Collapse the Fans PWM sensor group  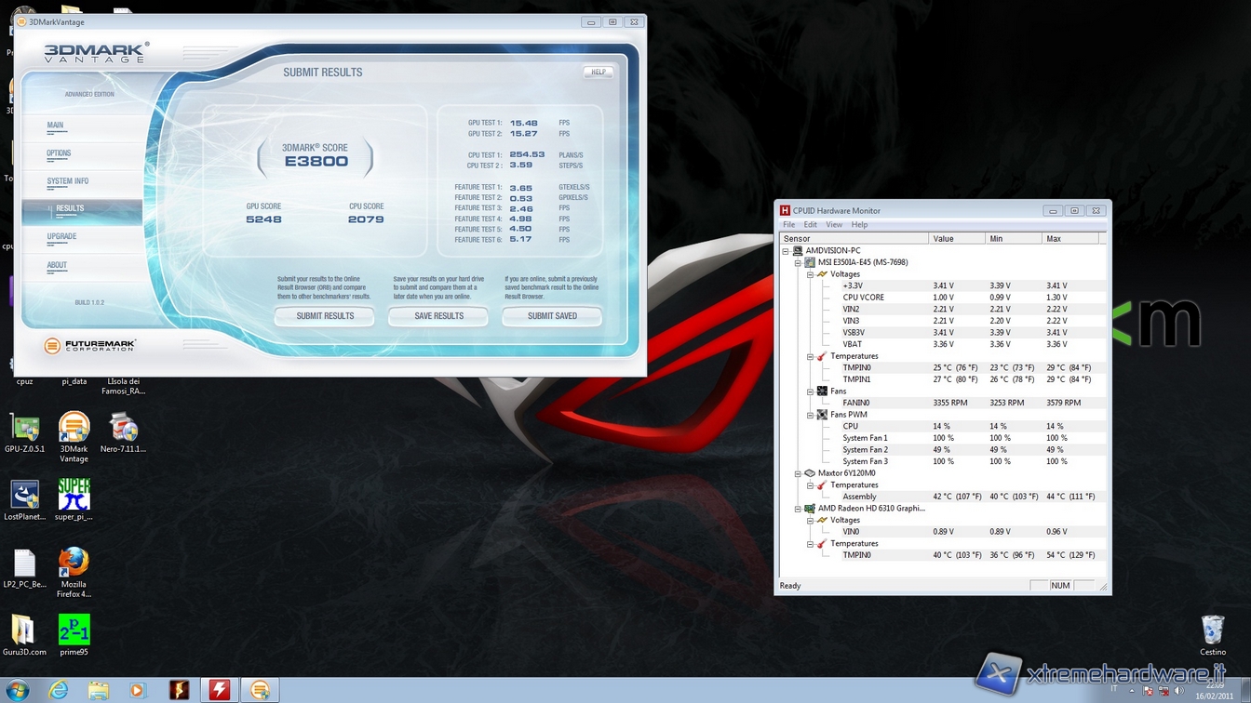click(x=810, y=415)
